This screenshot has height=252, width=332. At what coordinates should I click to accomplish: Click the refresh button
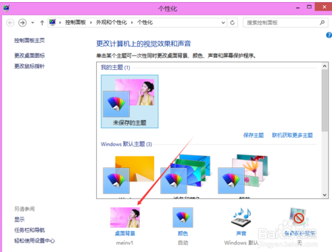tap(233, 22)
